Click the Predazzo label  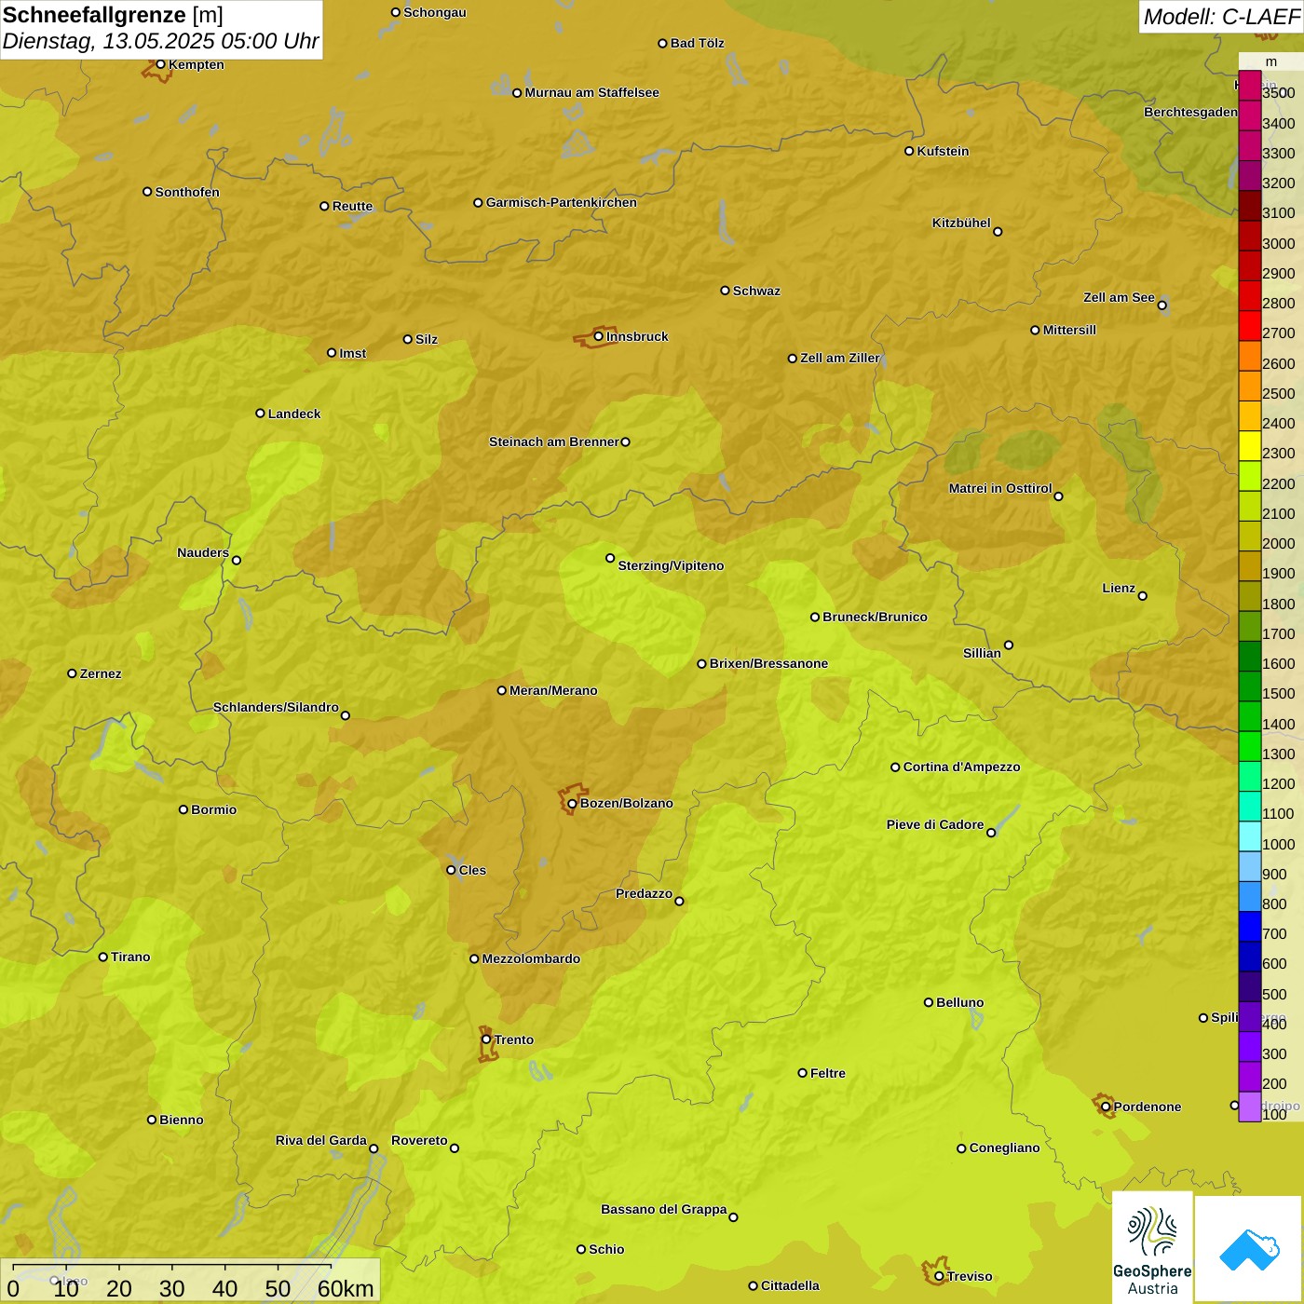(644, 893)
